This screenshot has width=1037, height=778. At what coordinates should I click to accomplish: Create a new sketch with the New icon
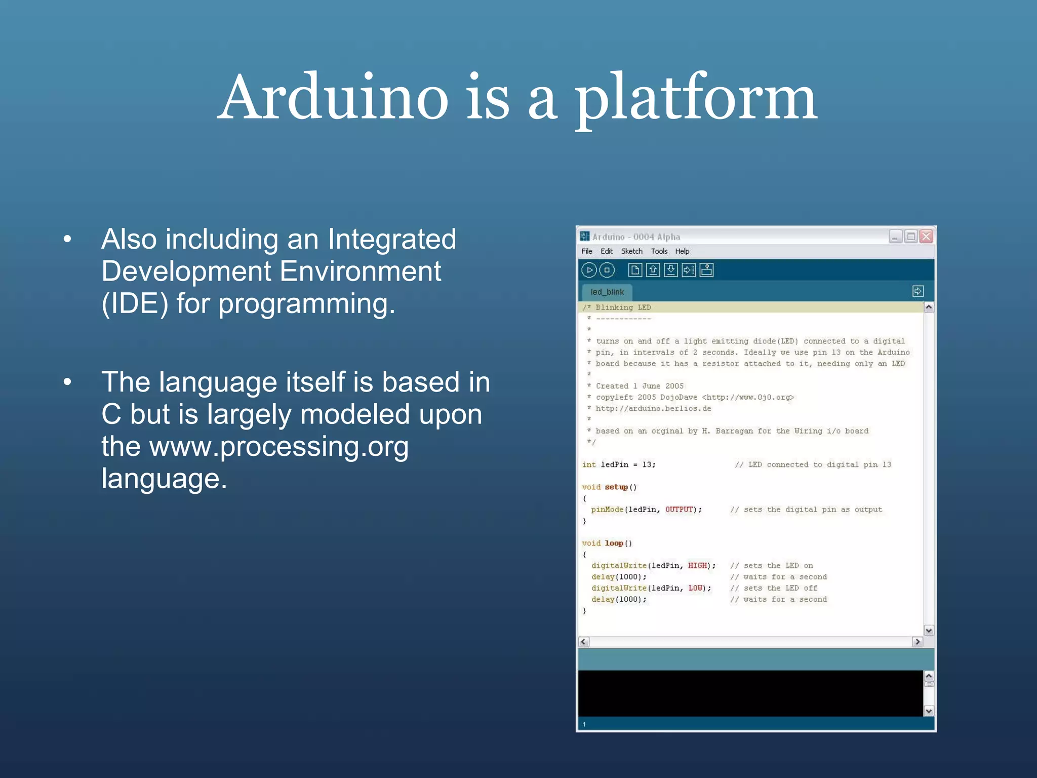[635, 270]
